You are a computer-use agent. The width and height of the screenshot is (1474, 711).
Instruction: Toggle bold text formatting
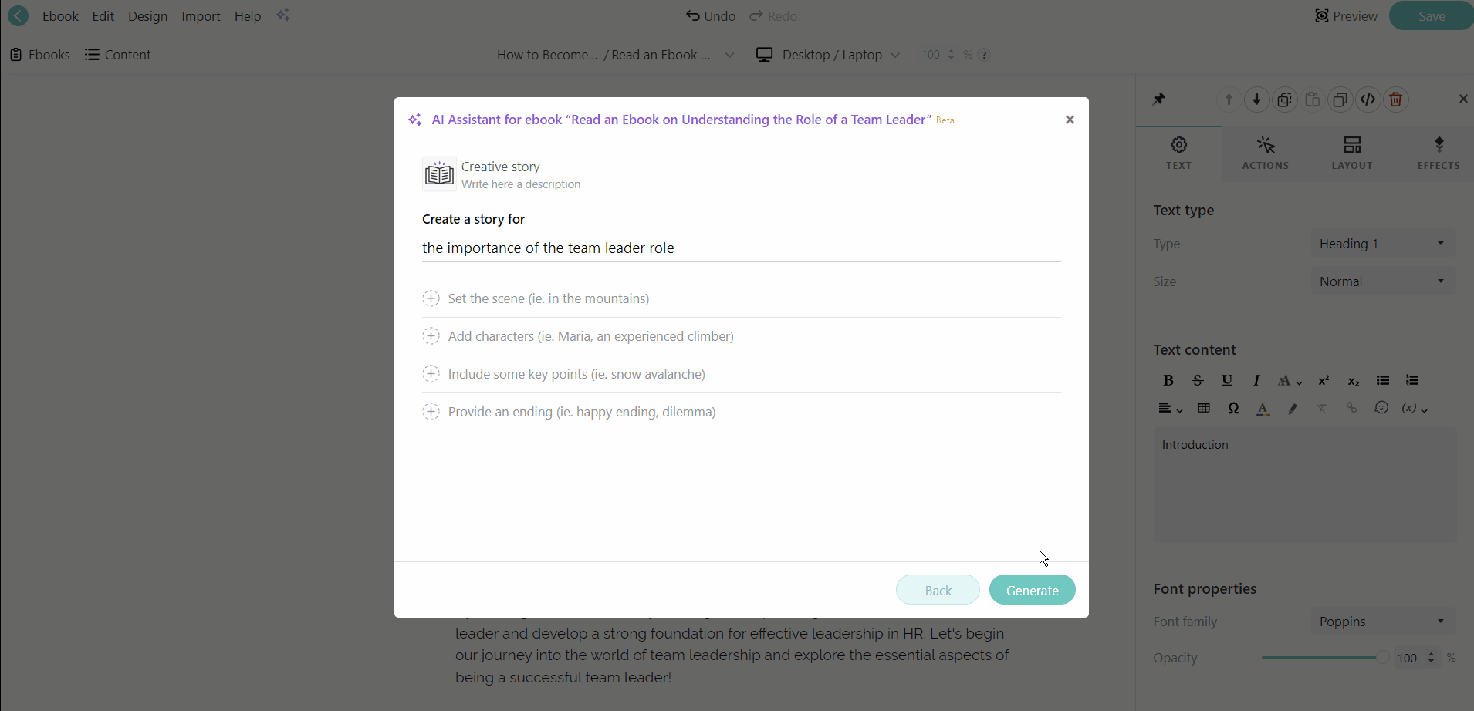click(1168, 380)
